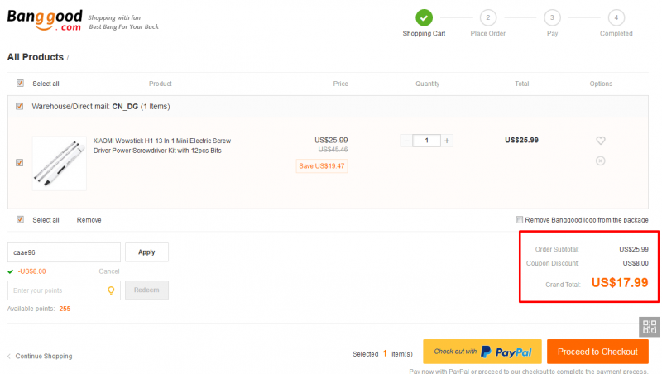Click the coupon code field containing caae96
This screenshot has height=374, width=662.
point(64,252)
